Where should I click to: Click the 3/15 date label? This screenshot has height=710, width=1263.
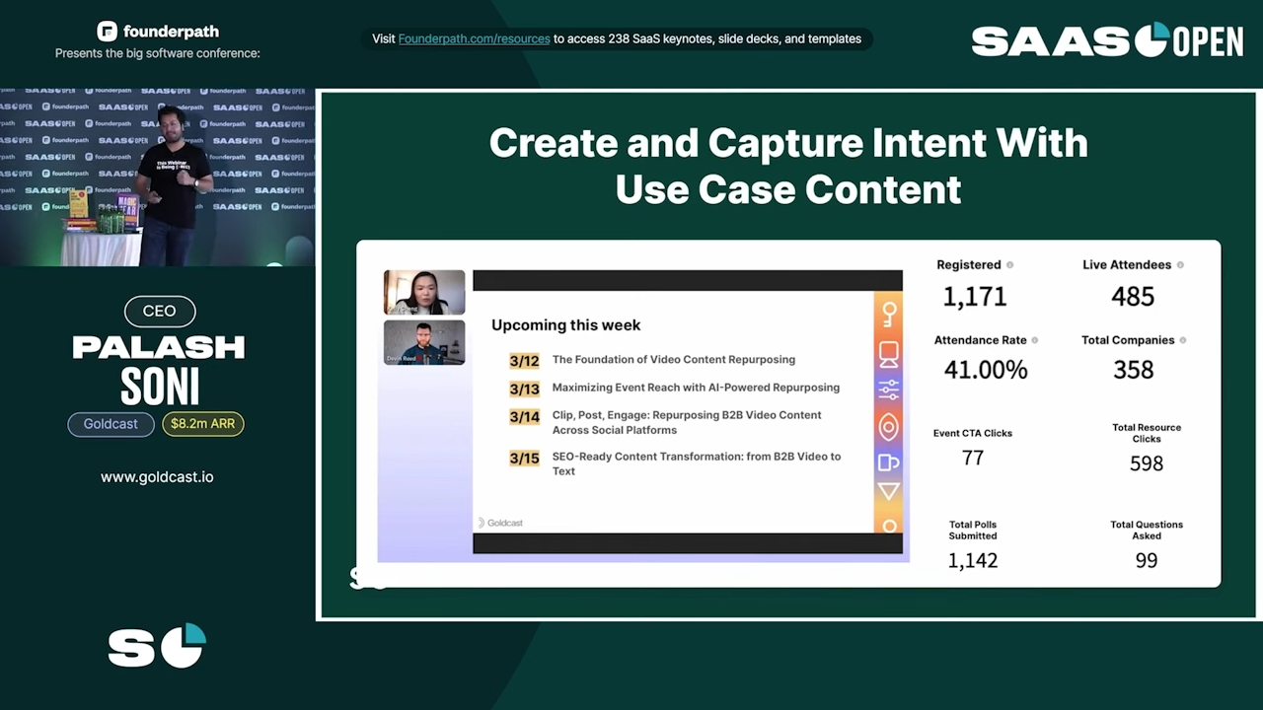tap(524, 458)
